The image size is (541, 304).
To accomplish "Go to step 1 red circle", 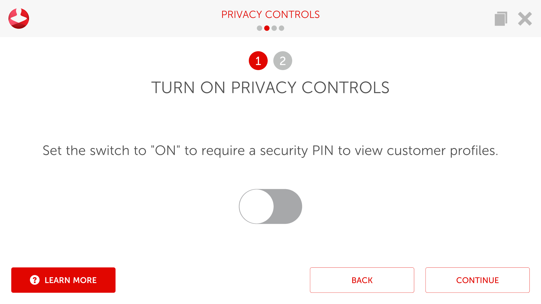I will [258, 61].
